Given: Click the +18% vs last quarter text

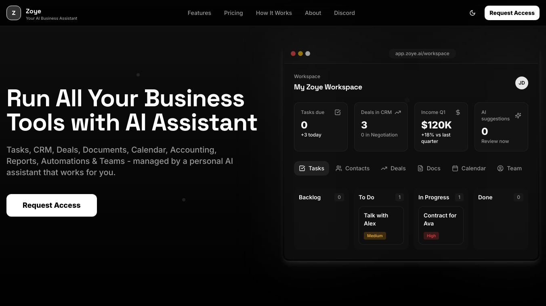Looking at the screenshot, I should click(436, 138).
